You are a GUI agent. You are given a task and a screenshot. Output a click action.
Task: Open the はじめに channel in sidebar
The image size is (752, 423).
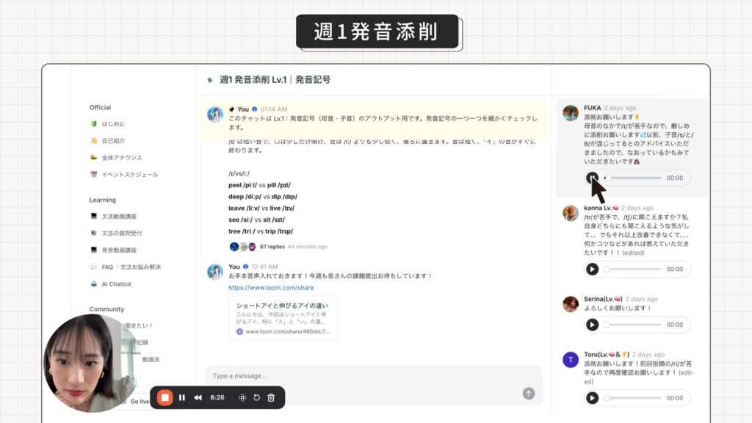(113, 123)
